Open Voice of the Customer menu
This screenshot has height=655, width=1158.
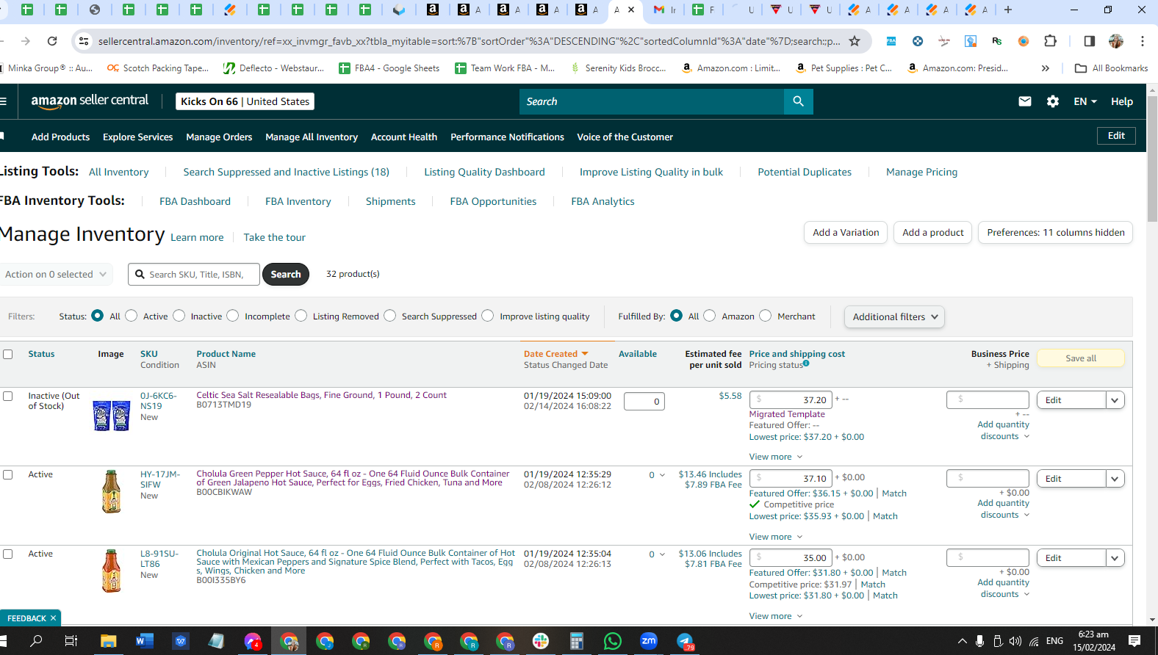pyautogui.click(x=625, y=137)
